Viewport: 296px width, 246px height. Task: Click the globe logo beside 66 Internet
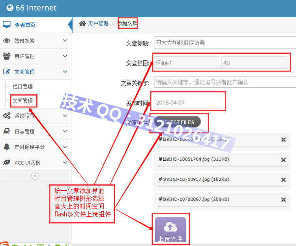point(10,8)
